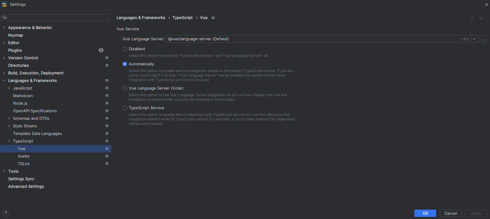
Task: Click the back navigation arrow
Action: 473,18
